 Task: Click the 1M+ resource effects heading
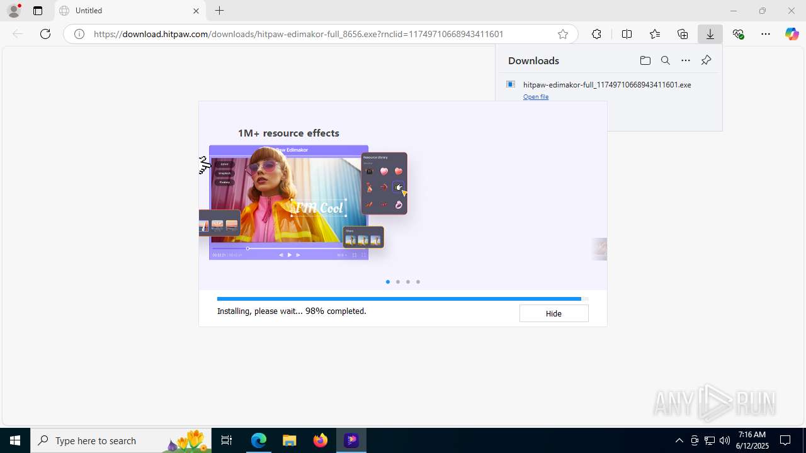(x=288, y=133)
